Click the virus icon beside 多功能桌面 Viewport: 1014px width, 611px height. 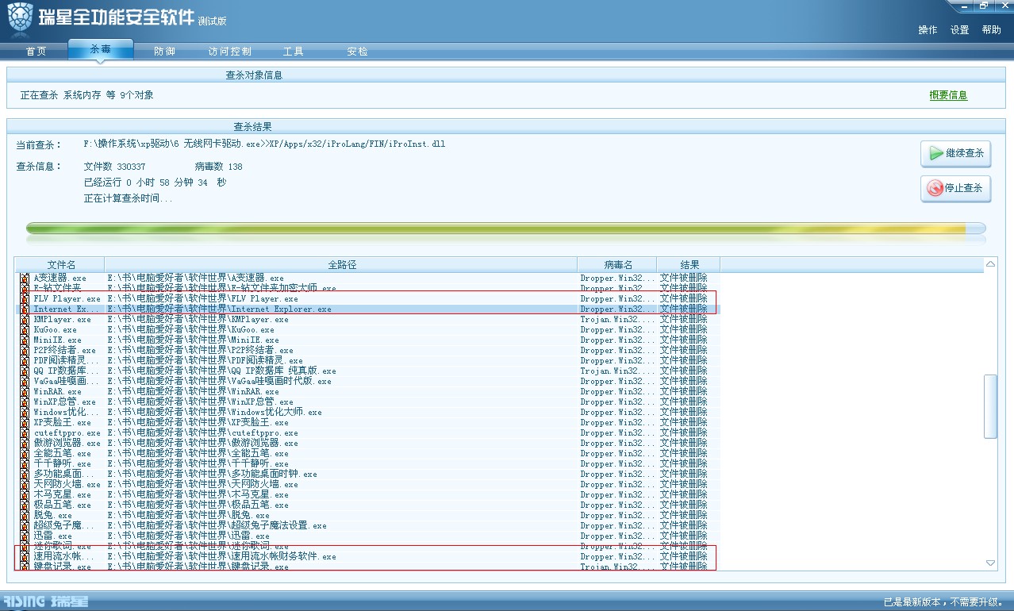25,475
